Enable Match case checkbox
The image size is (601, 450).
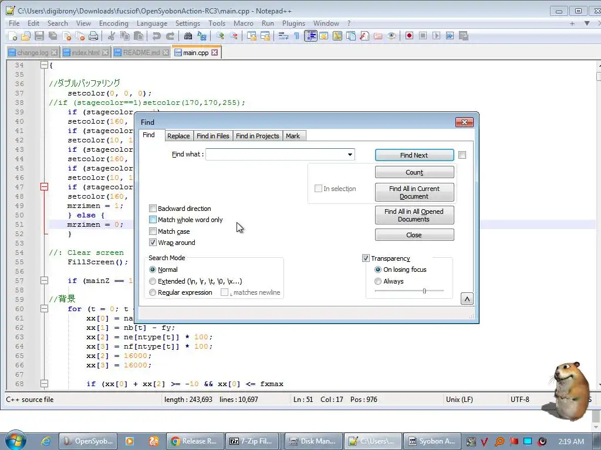point(153,231)
